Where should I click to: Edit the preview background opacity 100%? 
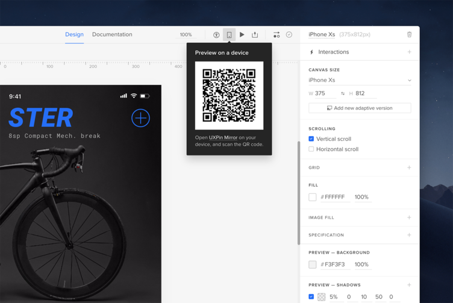[x=363, y=264]
